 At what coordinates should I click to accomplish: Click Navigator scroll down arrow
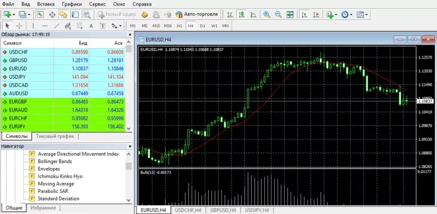(x=128, y=200)
